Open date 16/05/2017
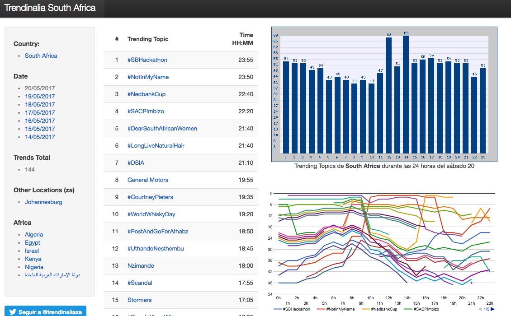Viewport: 511px width, 316px height. pos(40,121)
